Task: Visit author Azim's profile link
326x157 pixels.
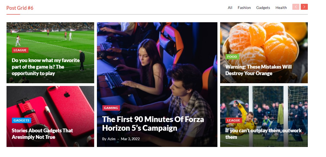Action: (111, 139)
